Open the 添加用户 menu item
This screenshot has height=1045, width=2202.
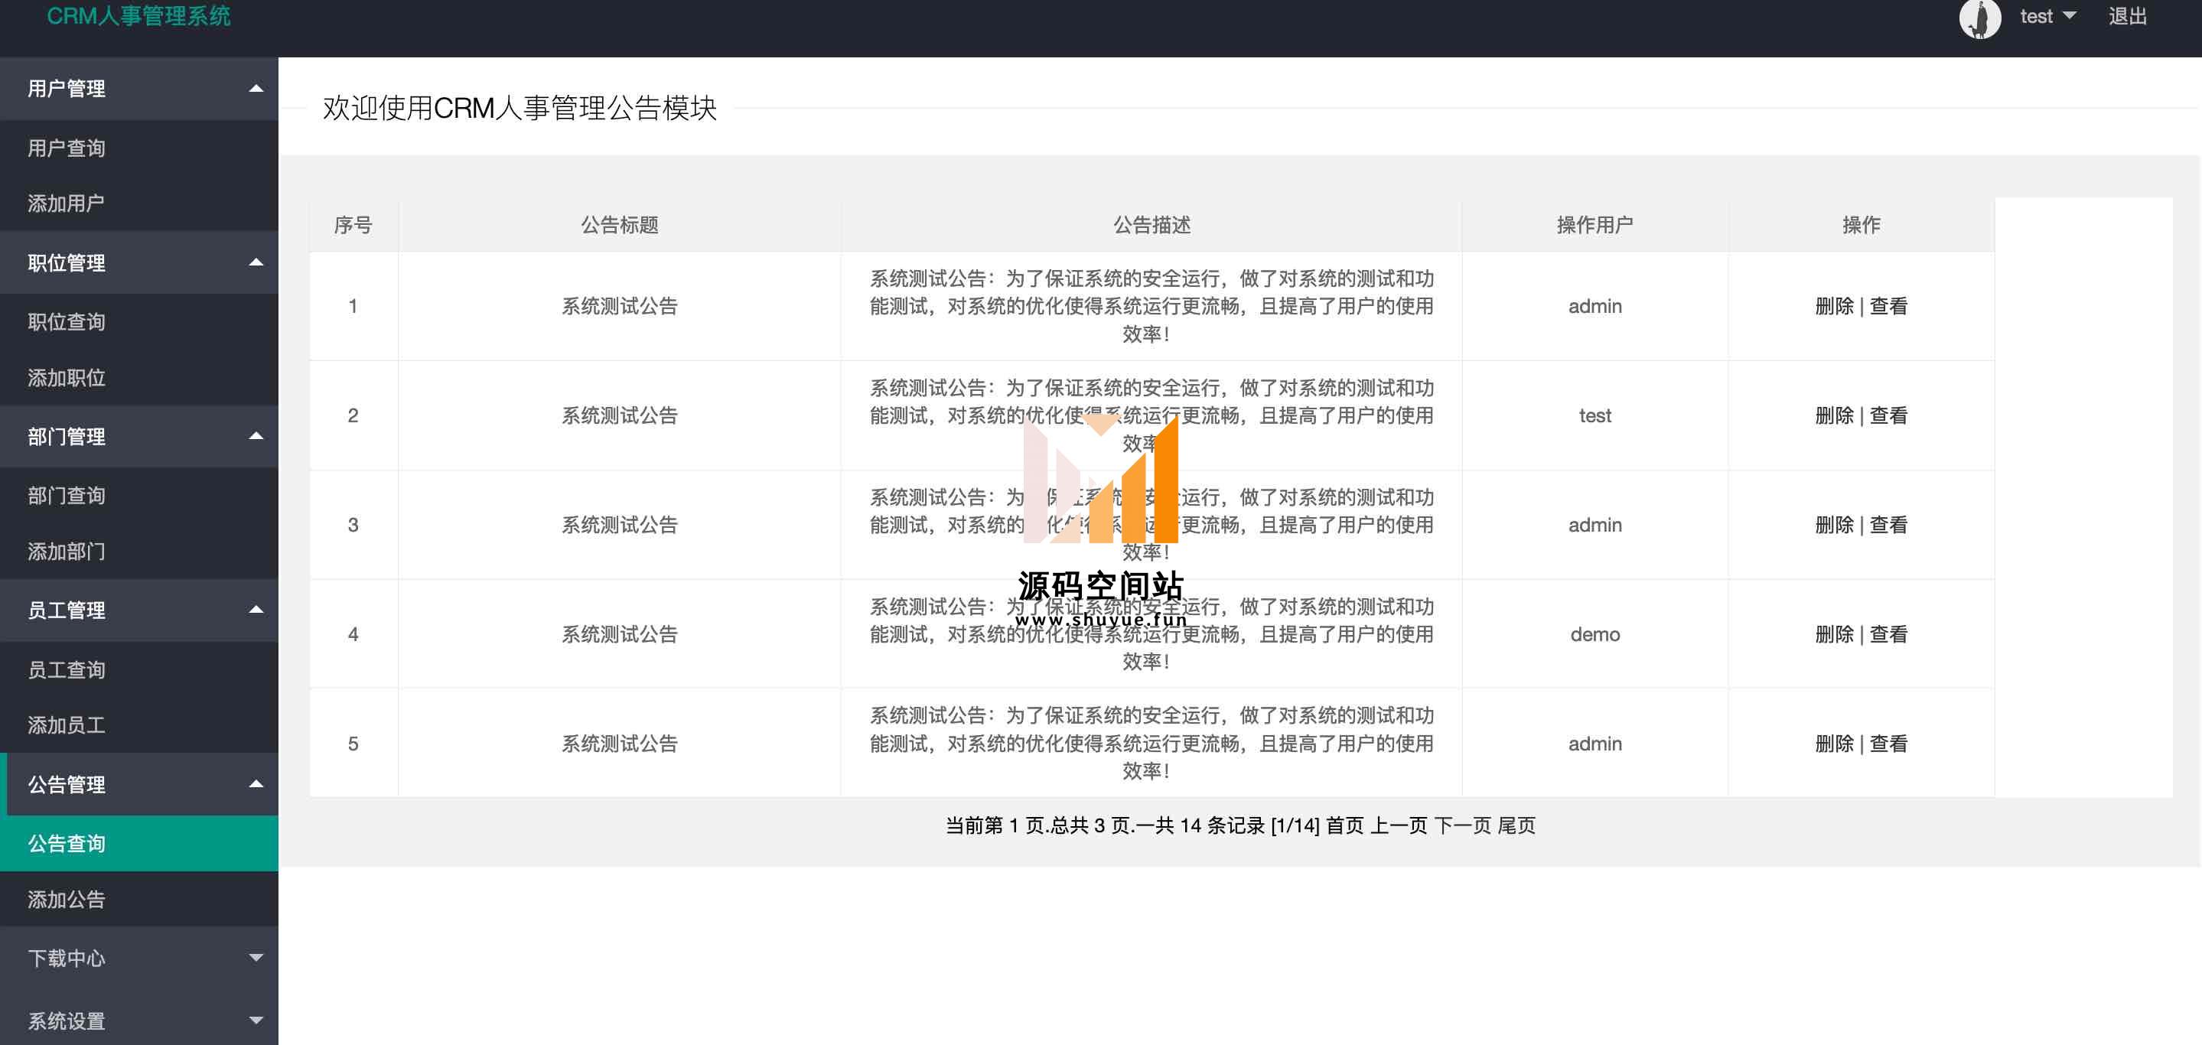pos(139,203)
